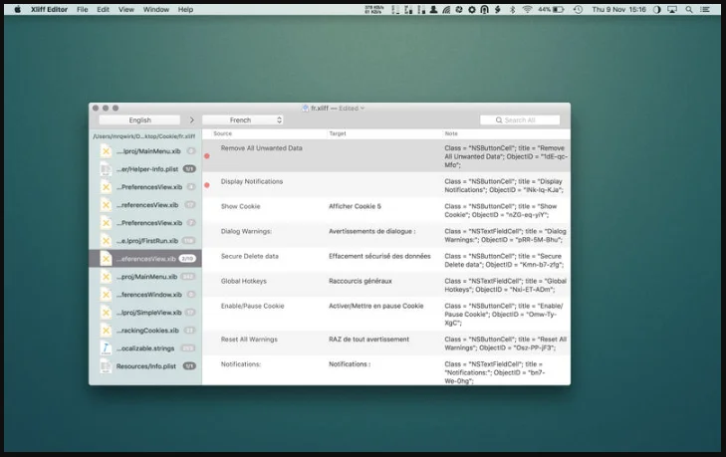Select ...er/Helper-Info.plist in sidebar
The height and width of the screenshot is (457, 726).
point(145,169)
